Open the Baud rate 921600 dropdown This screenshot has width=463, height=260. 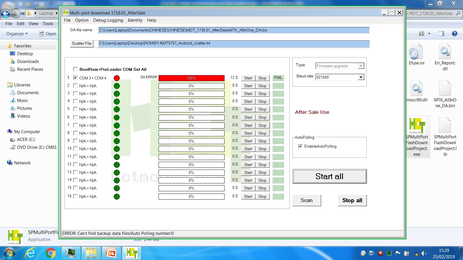tap(361, 77)
